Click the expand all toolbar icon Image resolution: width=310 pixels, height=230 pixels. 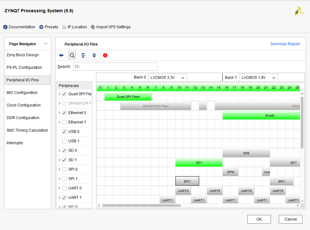(x=94, y=55)
